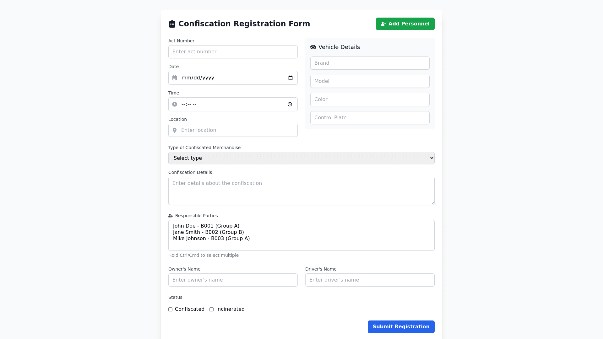Click into the Confiscation Details textarea
Image resolution: width=603 pixels, height=339 pixels.
click(301, 191)
